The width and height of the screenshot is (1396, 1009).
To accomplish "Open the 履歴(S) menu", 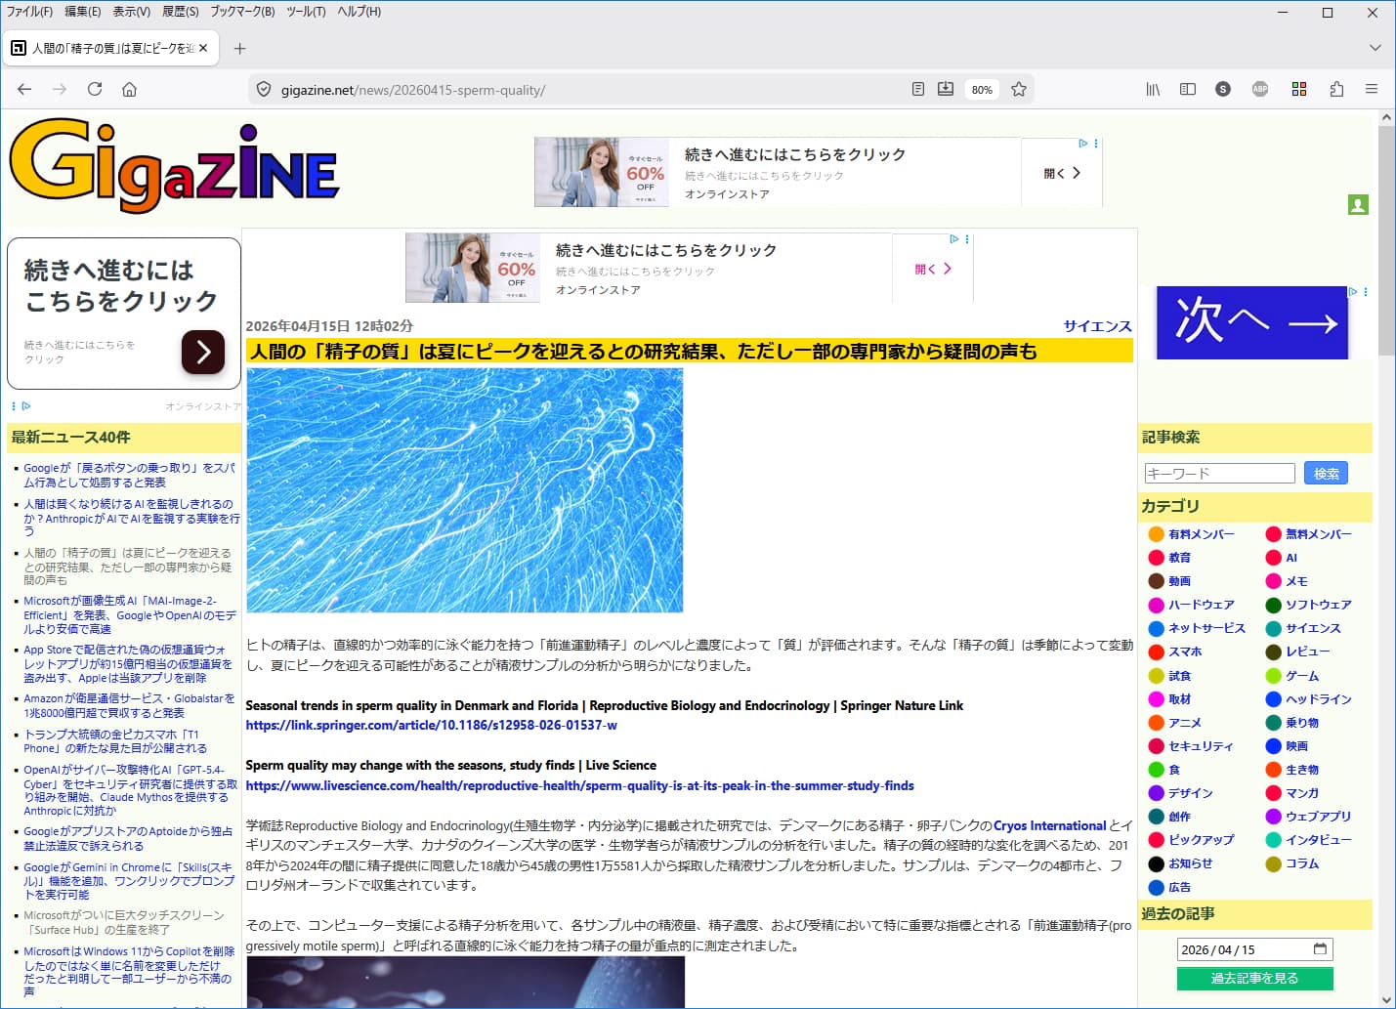I will click(180, 12).
